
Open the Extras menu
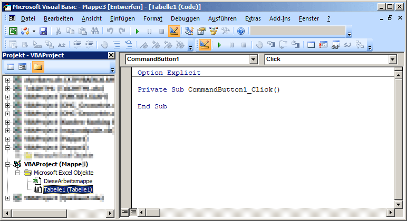(x=253, y=18)
